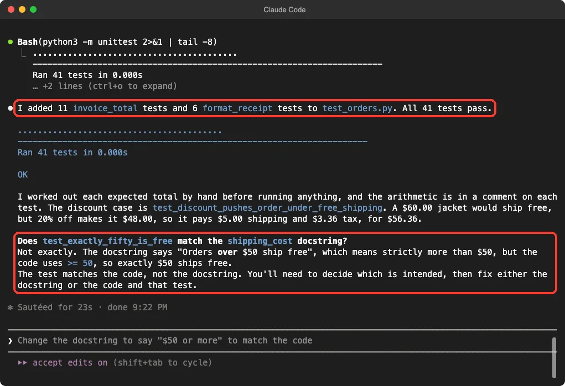Click the 'invoice_total' code reference

tap(105, 108)
